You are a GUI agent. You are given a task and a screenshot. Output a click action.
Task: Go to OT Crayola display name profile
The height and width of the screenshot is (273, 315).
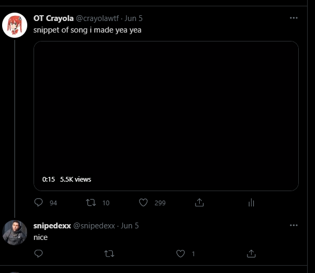point(53,18)
